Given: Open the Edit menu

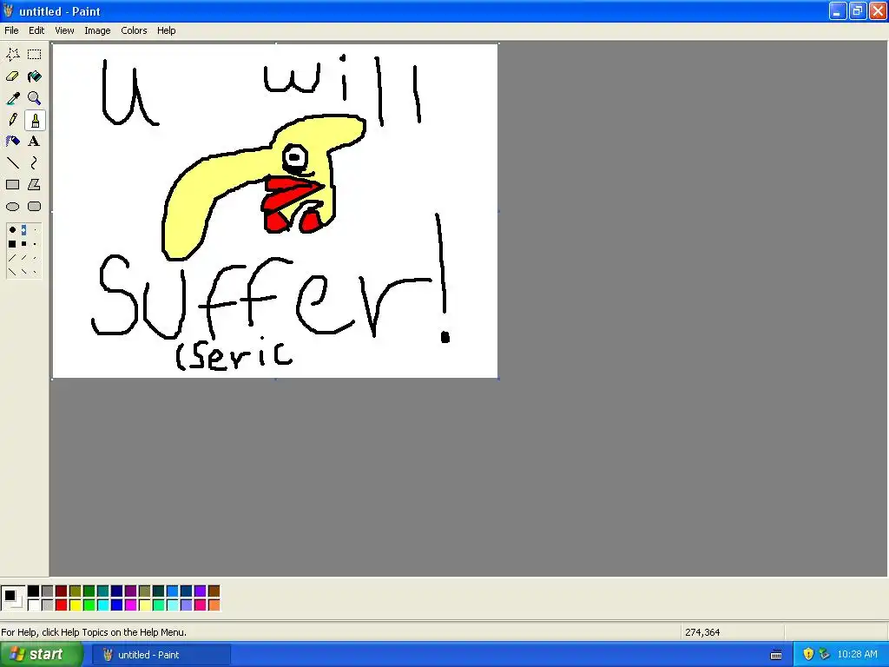Looking at the screenshot, I should (x=36, y=30).
